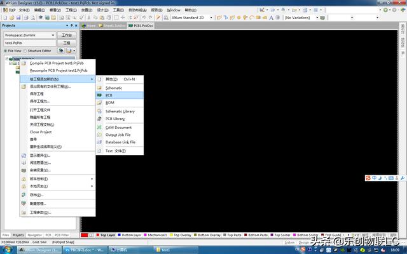
Task: Click the Redo arrow toolbar icon
Action: click(x=150, y=18)
